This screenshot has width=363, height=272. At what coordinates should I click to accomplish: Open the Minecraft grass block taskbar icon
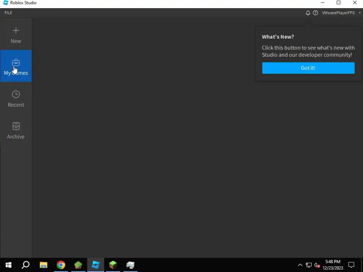pyautogui.click(x=113, y=265)
